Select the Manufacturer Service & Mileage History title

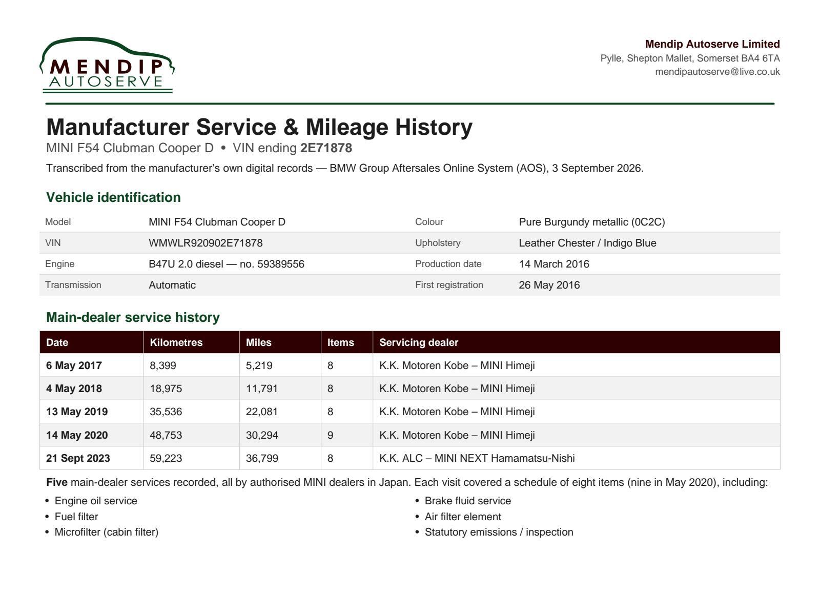(x=259, y=127)
